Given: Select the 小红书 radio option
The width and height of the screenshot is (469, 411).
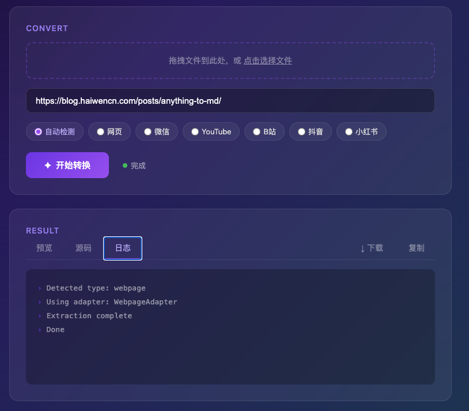Looking at the screenshot, I should pyautogui.click(x=349, y=131).
